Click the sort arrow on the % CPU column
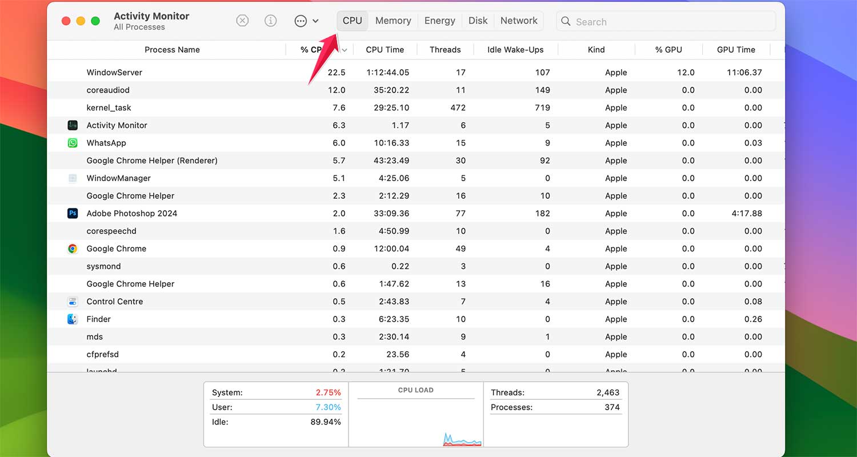Viewport: 857px width, 457px height. click(x=344, y=50)
